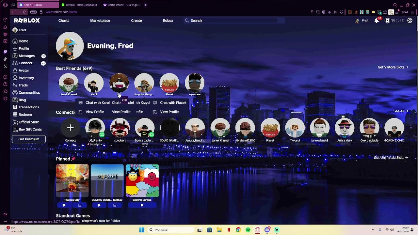Open Marketplace in the top navigation
Screen dimensions: 418x235
tap(100, 21)
